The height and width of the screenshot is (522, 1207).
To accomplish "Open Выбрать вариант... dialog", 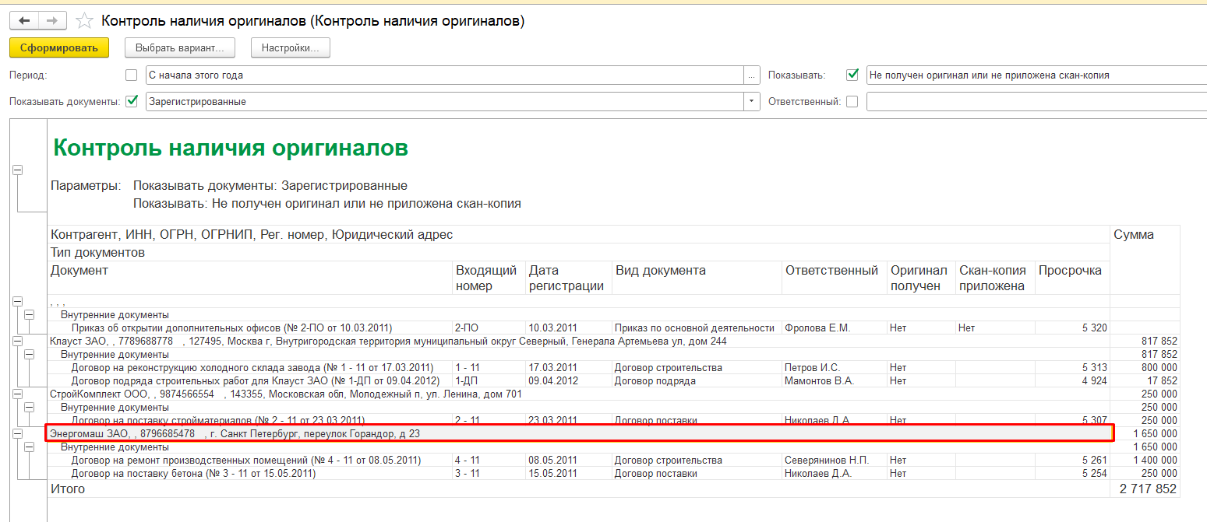I will pos(180,47).
